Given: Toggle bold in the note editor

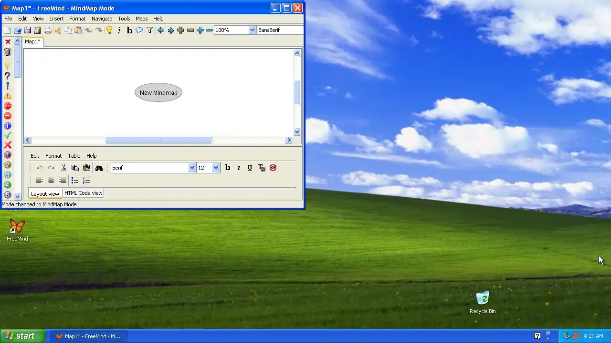Looking at the screenshot, I should (228, 168).
